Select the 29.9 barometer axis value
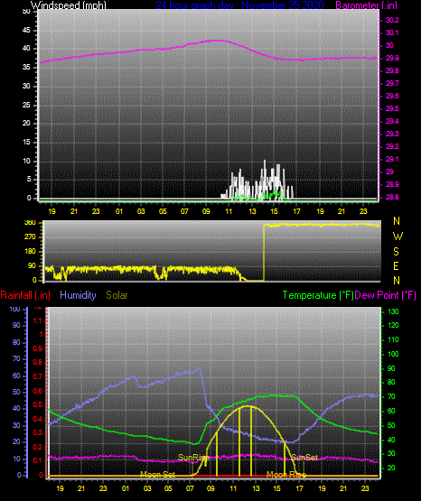Screen dimensions: 421x501 (x=392, y=58)
